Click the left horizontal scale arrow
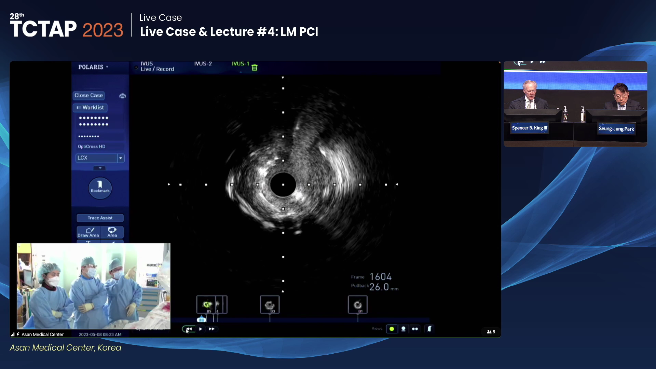The image size is (656, 369). click(x=169, y=184)
